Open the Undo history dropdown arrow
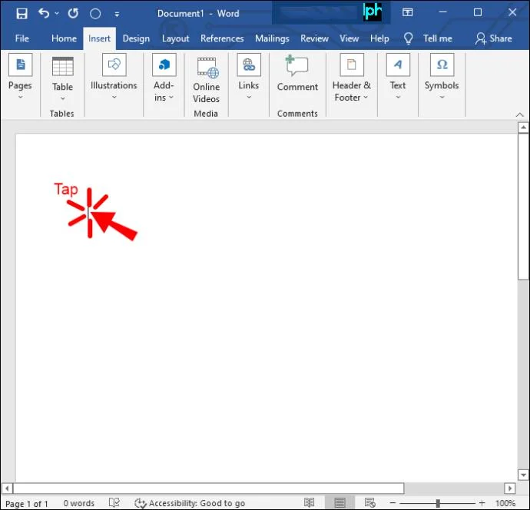Image resolution: width=530 pixels, height=510 pixels. (x=57, y=13)
